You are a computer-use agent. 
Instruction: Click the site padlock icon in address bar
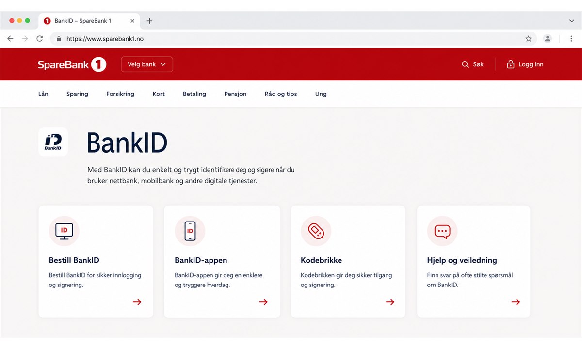pos(59,39)
